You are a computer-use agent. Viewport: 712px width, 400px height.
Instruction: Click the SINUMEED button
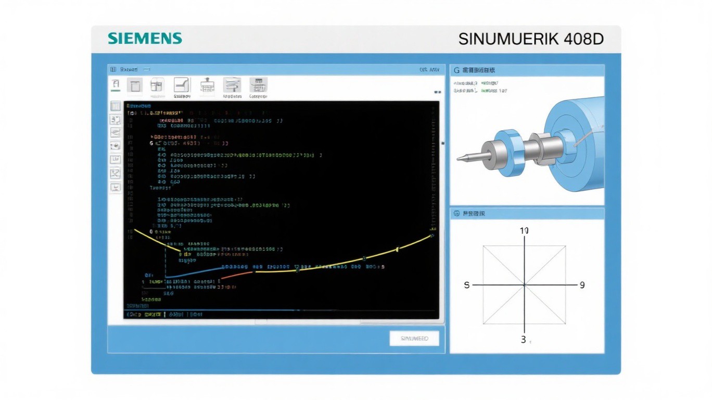click(x=414, y=339)
